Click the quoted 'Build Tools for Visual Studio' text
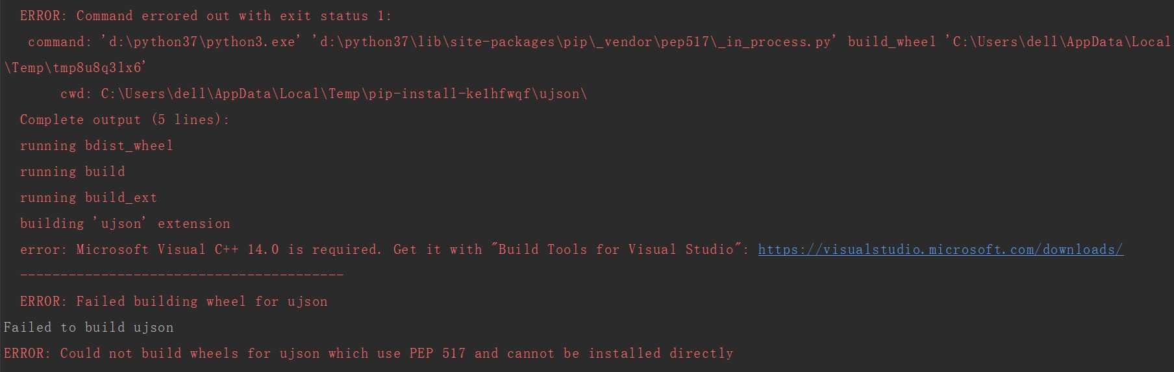Image resolution: width=1174 pixels, height=372 pixels. (x=616, y=250)
